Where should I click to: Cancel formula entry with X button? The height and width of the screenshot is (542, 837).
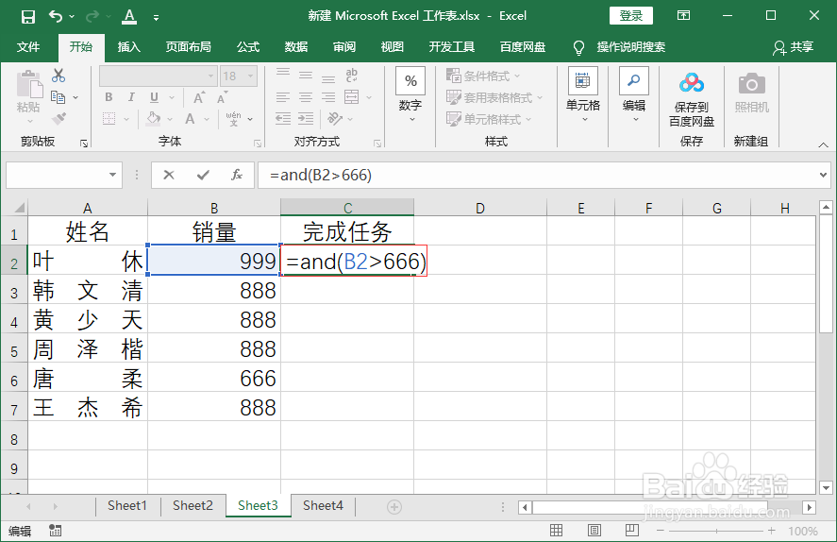(x=169, y=175)
